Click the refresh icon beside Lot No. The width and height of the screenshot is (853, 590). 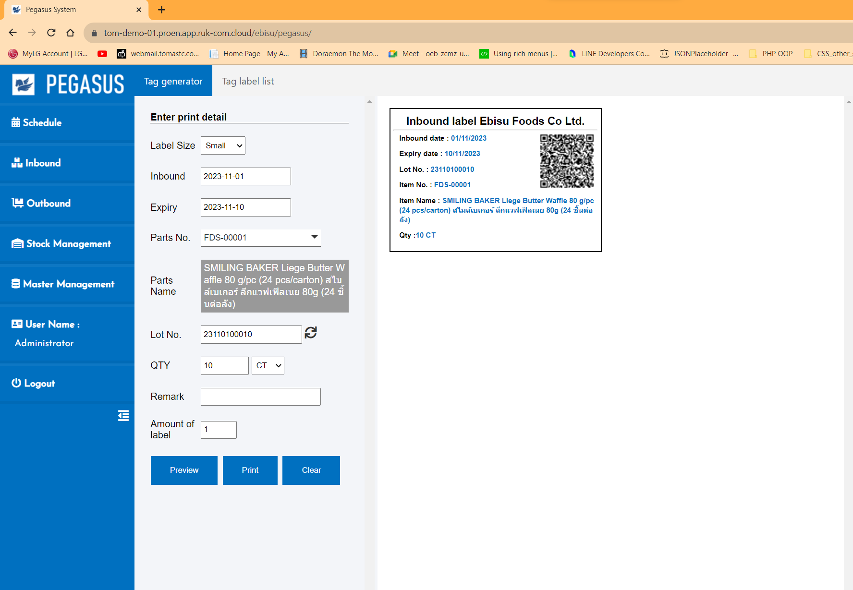311,333
